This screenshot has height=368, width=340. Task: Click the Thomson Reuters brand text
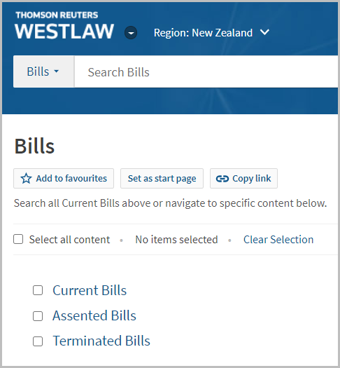point(57,15)
